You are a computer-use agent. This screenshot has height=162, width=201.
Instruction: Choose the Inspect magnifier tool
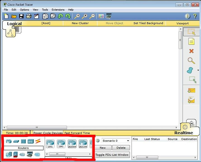[191, 61]
